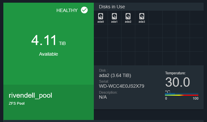This screenshot has height=122, width=207.
Task: Click the N/A description value
Action: [103, 97]
